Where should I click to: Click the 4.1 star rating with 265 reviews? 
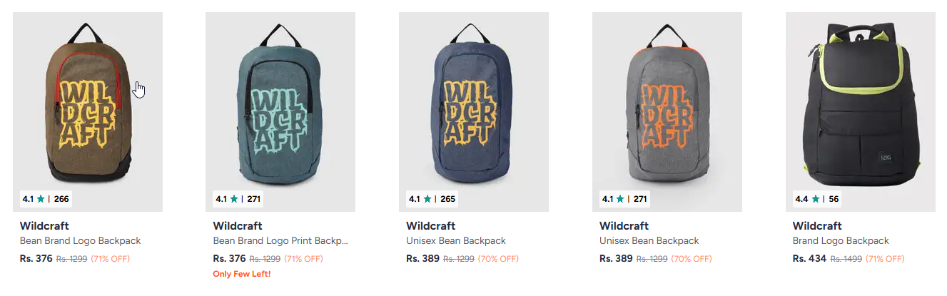tap(432, 199)
